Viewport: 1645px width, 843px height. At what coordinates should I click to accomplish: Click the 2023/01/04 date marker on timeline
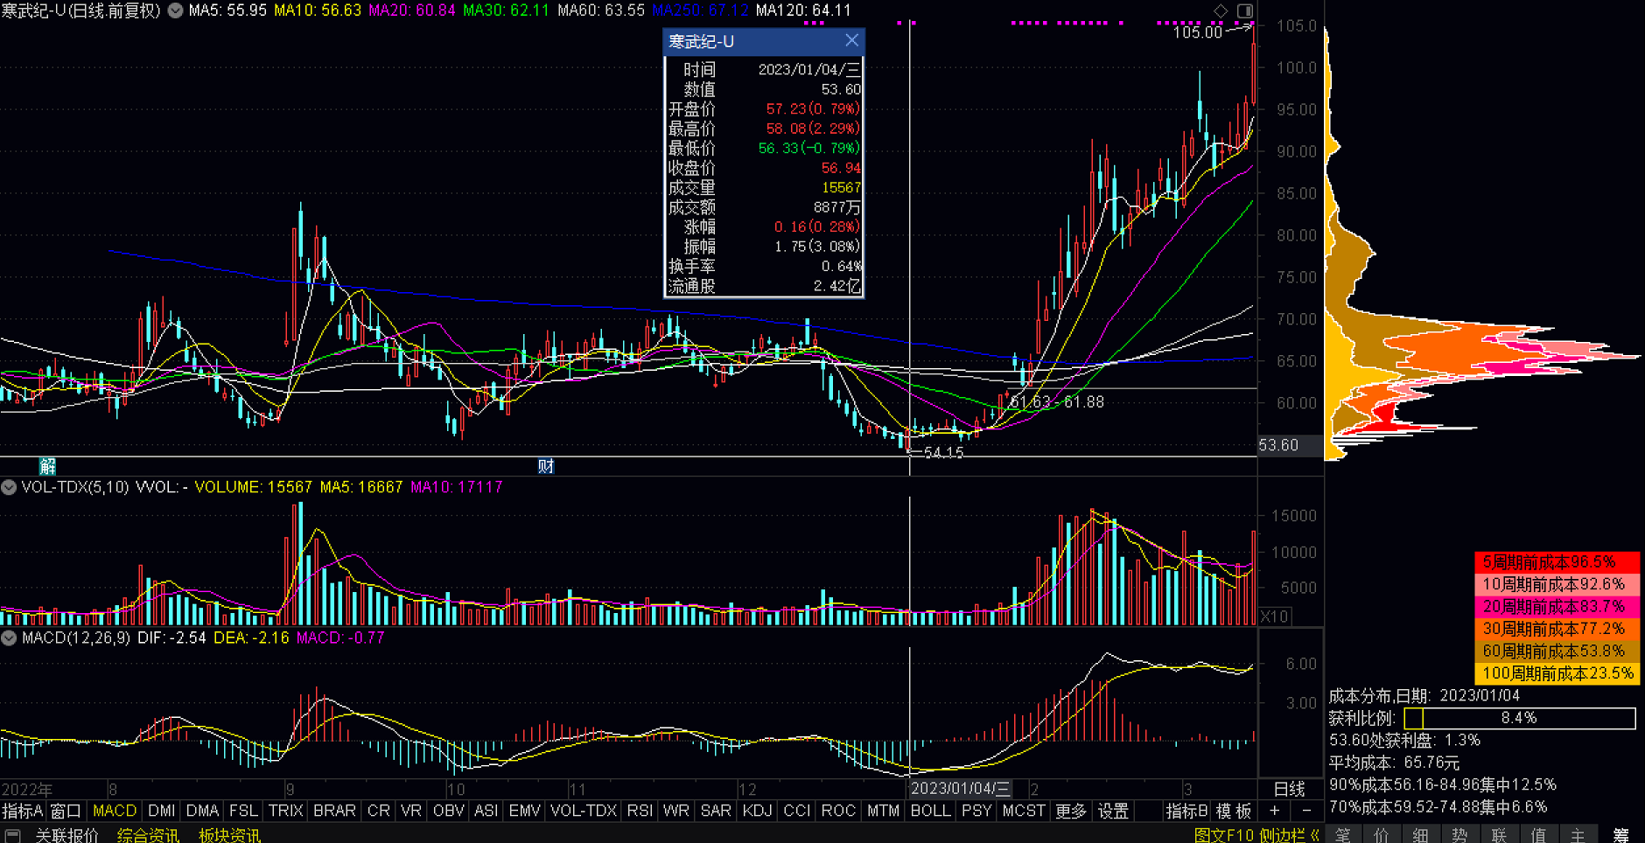click(x=961, y=789)
